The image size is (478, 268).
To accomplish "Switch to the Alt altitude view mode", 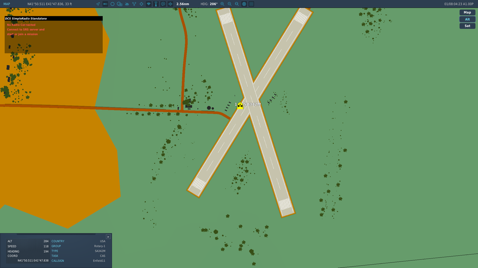I will coord(467,19).
